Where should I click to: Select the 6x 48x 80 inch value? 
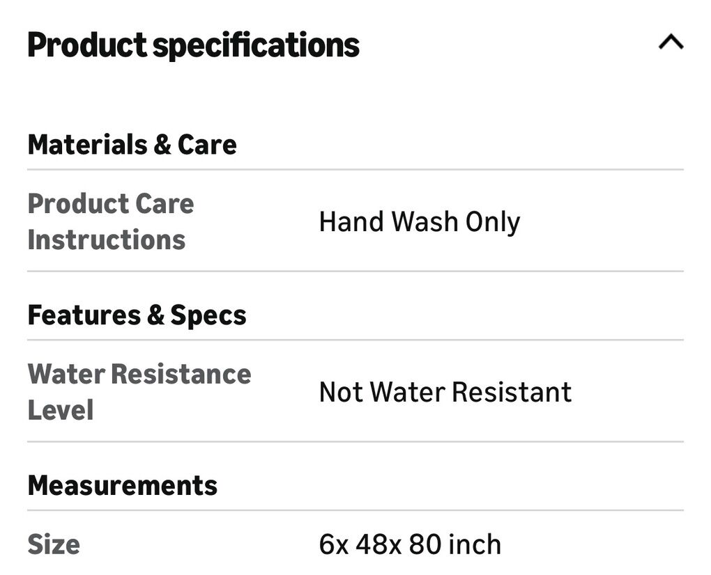(x=410, y=544)
